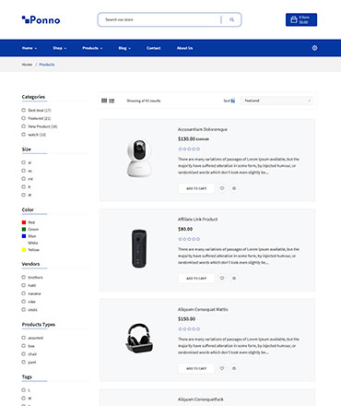This screenshot has width=341, height=406.
Task: Click the search magnifier icon
Action: coord(232,19)
